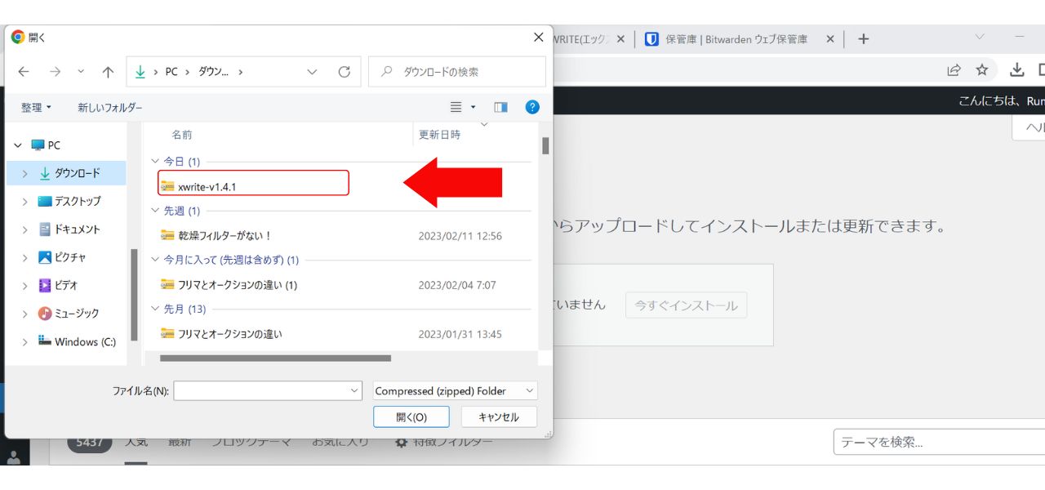Image resolution: width=1045 pixels, height=490 pixels.
Task: Expand the Windows (C:) tree node
Action: pyautogui.click(x=24, y=342)
